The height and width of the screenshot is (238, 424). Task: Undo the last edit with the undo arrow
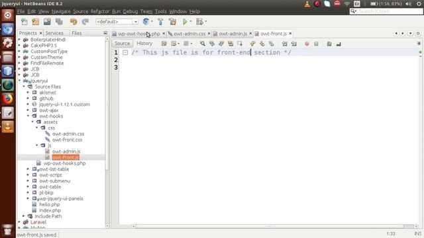(74, 22)
